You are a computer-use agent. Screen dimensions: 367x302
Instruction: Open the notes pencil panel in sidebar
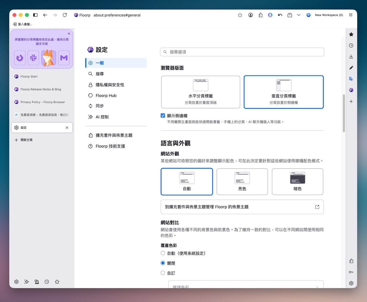351,68
